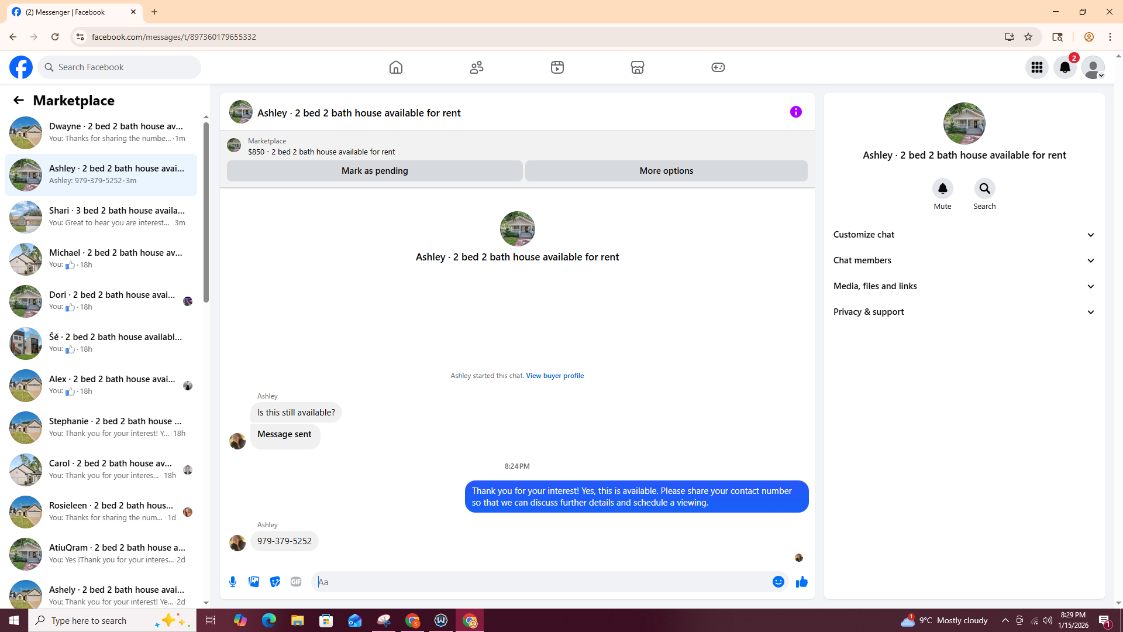Click the voice clip microphone icon

(233, 582)
